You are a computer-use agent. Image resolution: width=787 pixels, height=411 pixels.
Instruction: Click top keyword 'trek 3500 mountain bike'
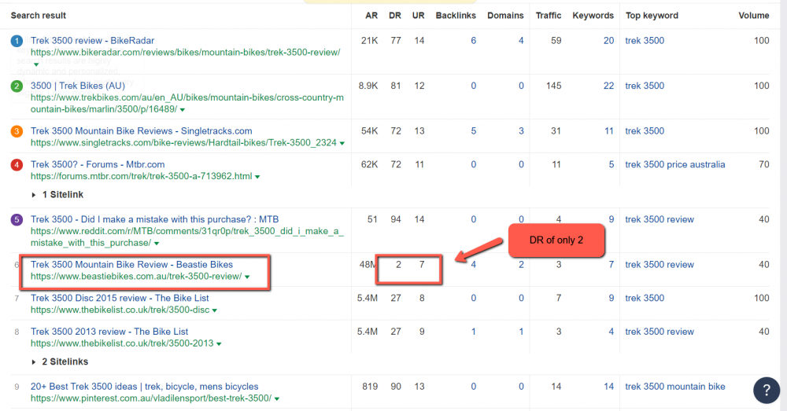click(x=675, y=387)
